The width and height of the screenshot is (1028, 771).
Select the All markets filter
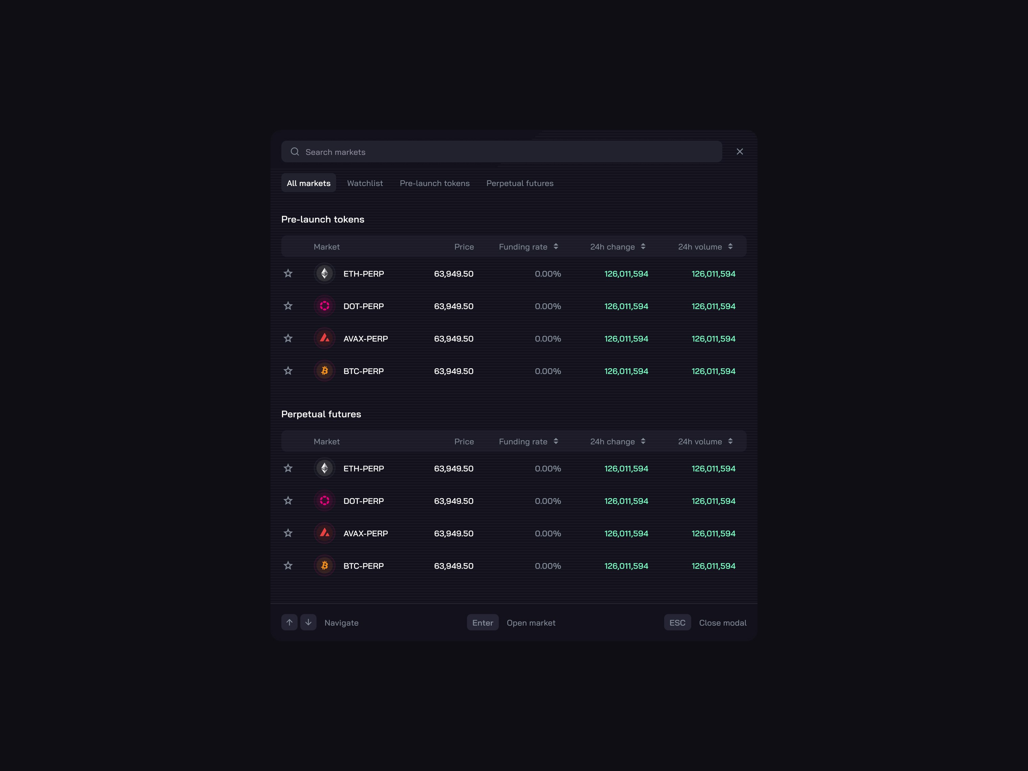coord(308,183)
